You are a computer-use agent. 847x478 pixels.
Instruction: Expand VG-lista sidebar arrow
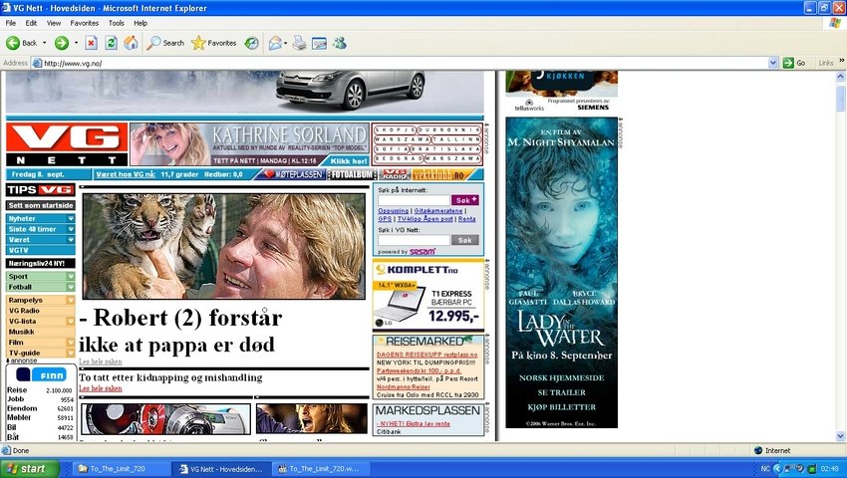click(x=70, y=321)
